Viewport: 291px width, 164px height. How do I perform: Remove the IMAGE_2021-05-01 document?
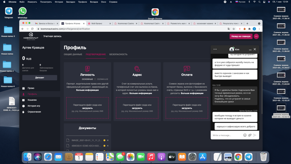point(108,140)
